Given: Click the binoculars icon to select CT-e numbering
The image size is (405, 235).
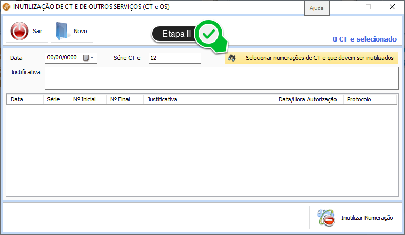Looking at the screenshot, I should click(232, 58).
